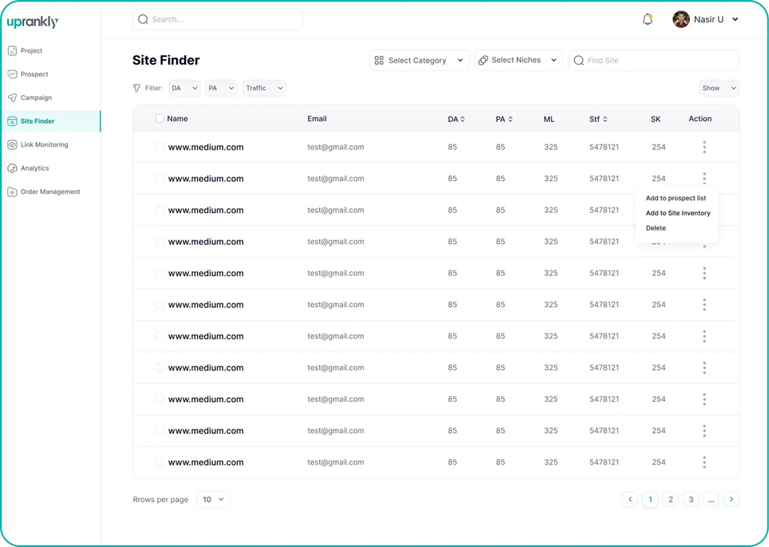Tick the fifth row's checkbox

159,273
